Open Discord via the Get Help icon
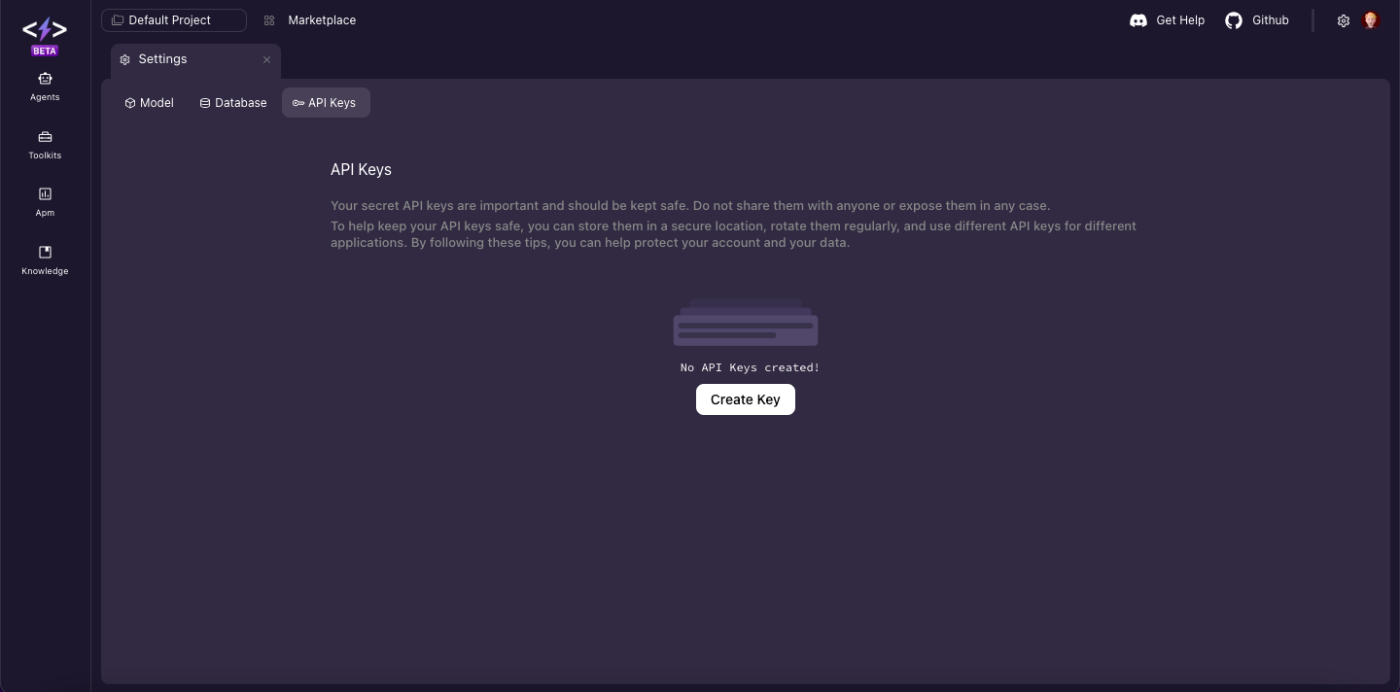Image resolution: width=1400 pixels, height=692 pixels. (1137, 20)
